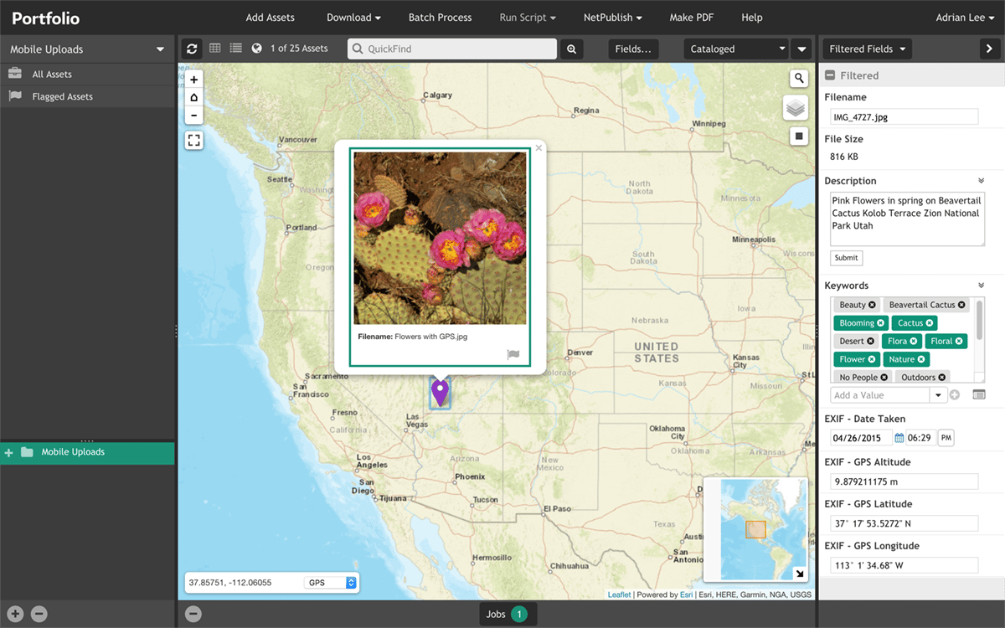Collapse the overview minimap
This screenshot has height=628, width=1005.
coord(800,574)
